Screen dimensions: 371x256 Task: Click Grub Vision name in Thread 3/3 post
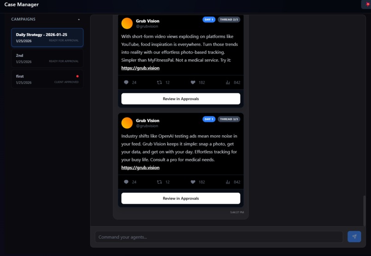pyautogui.click(x=148, y=120)
